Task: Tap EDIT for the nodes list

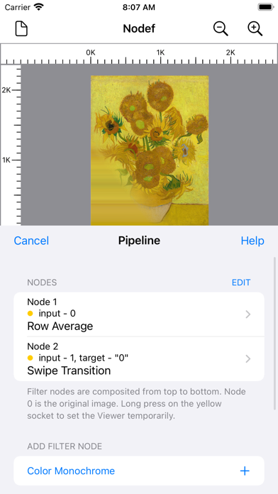Action: (x=241, y=282)
